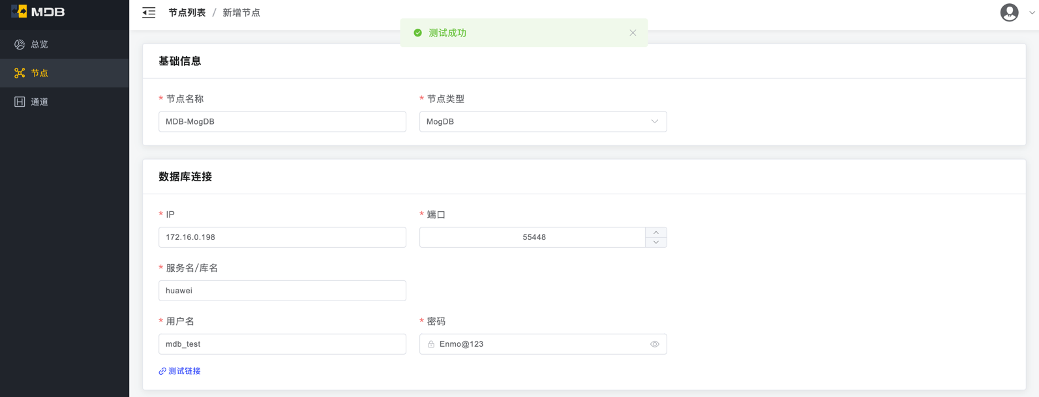Click the 通道 channel icon
1039x397 pixels.
point(20,102)
